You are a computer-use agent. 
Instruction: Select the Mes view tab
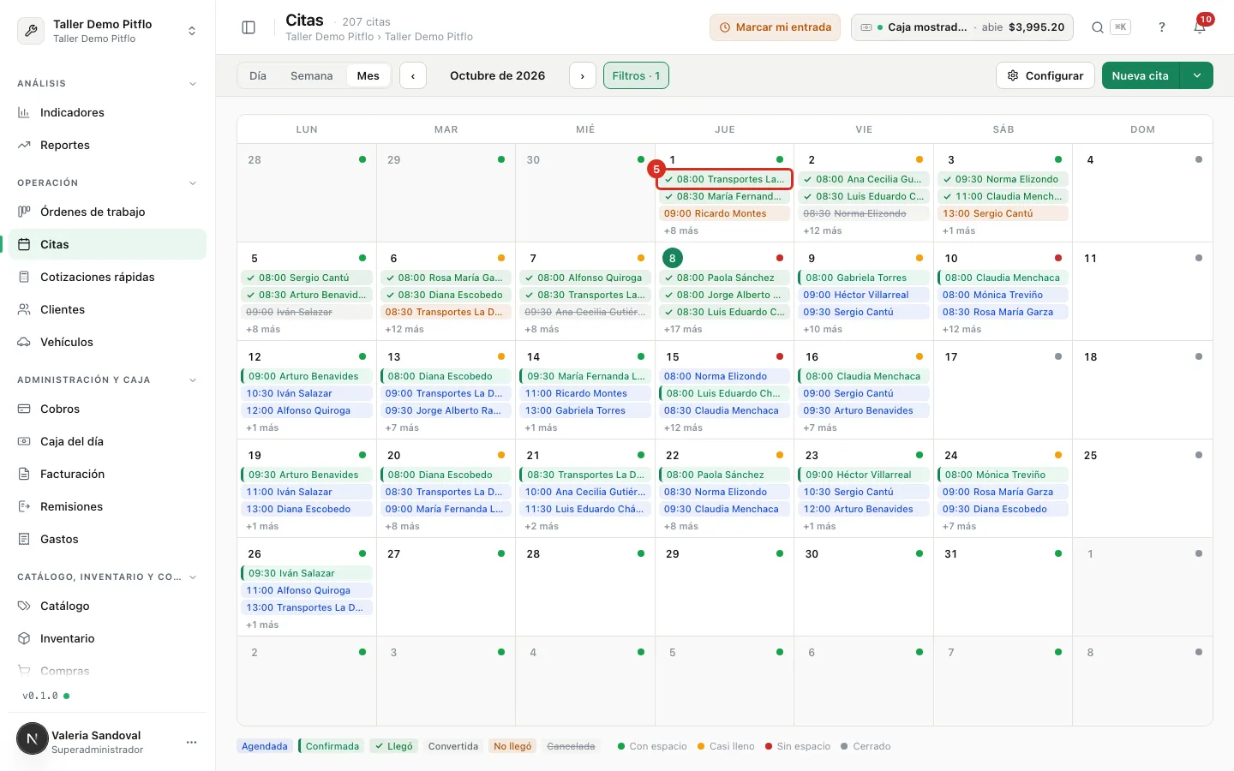point(368,75)
